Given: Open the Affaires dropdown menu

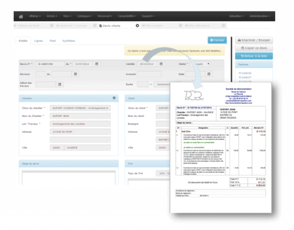Looking at the screenshot, I should pyautogui.click(x=34, y=16).
